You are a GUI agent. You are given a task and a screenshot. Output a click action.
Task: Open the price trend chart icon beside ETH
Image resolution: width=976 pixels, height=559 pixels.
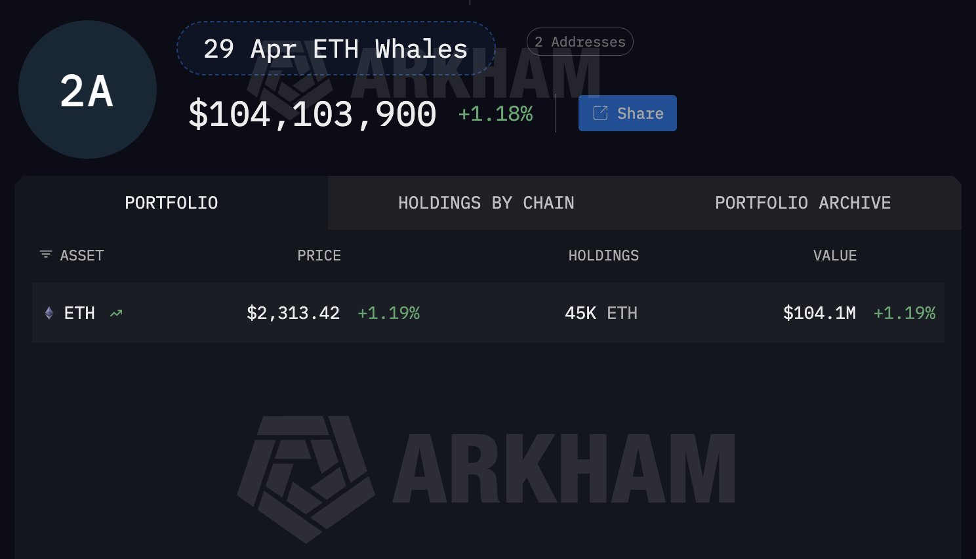116,313
